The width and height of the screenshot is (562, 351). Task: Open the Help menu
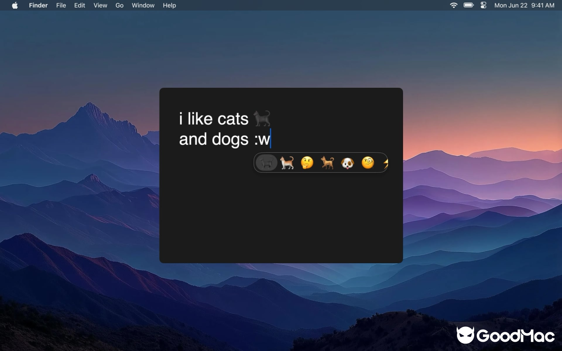tap(169, 5)
